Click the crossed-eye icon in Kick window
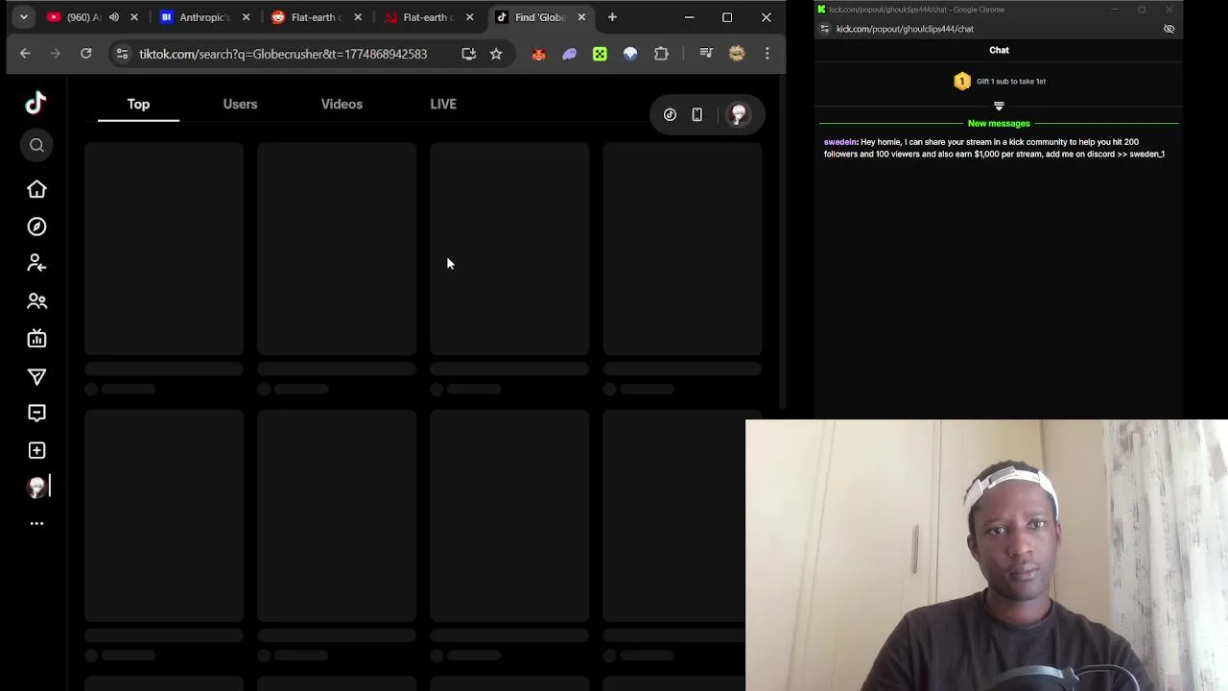 (1169, 29)
